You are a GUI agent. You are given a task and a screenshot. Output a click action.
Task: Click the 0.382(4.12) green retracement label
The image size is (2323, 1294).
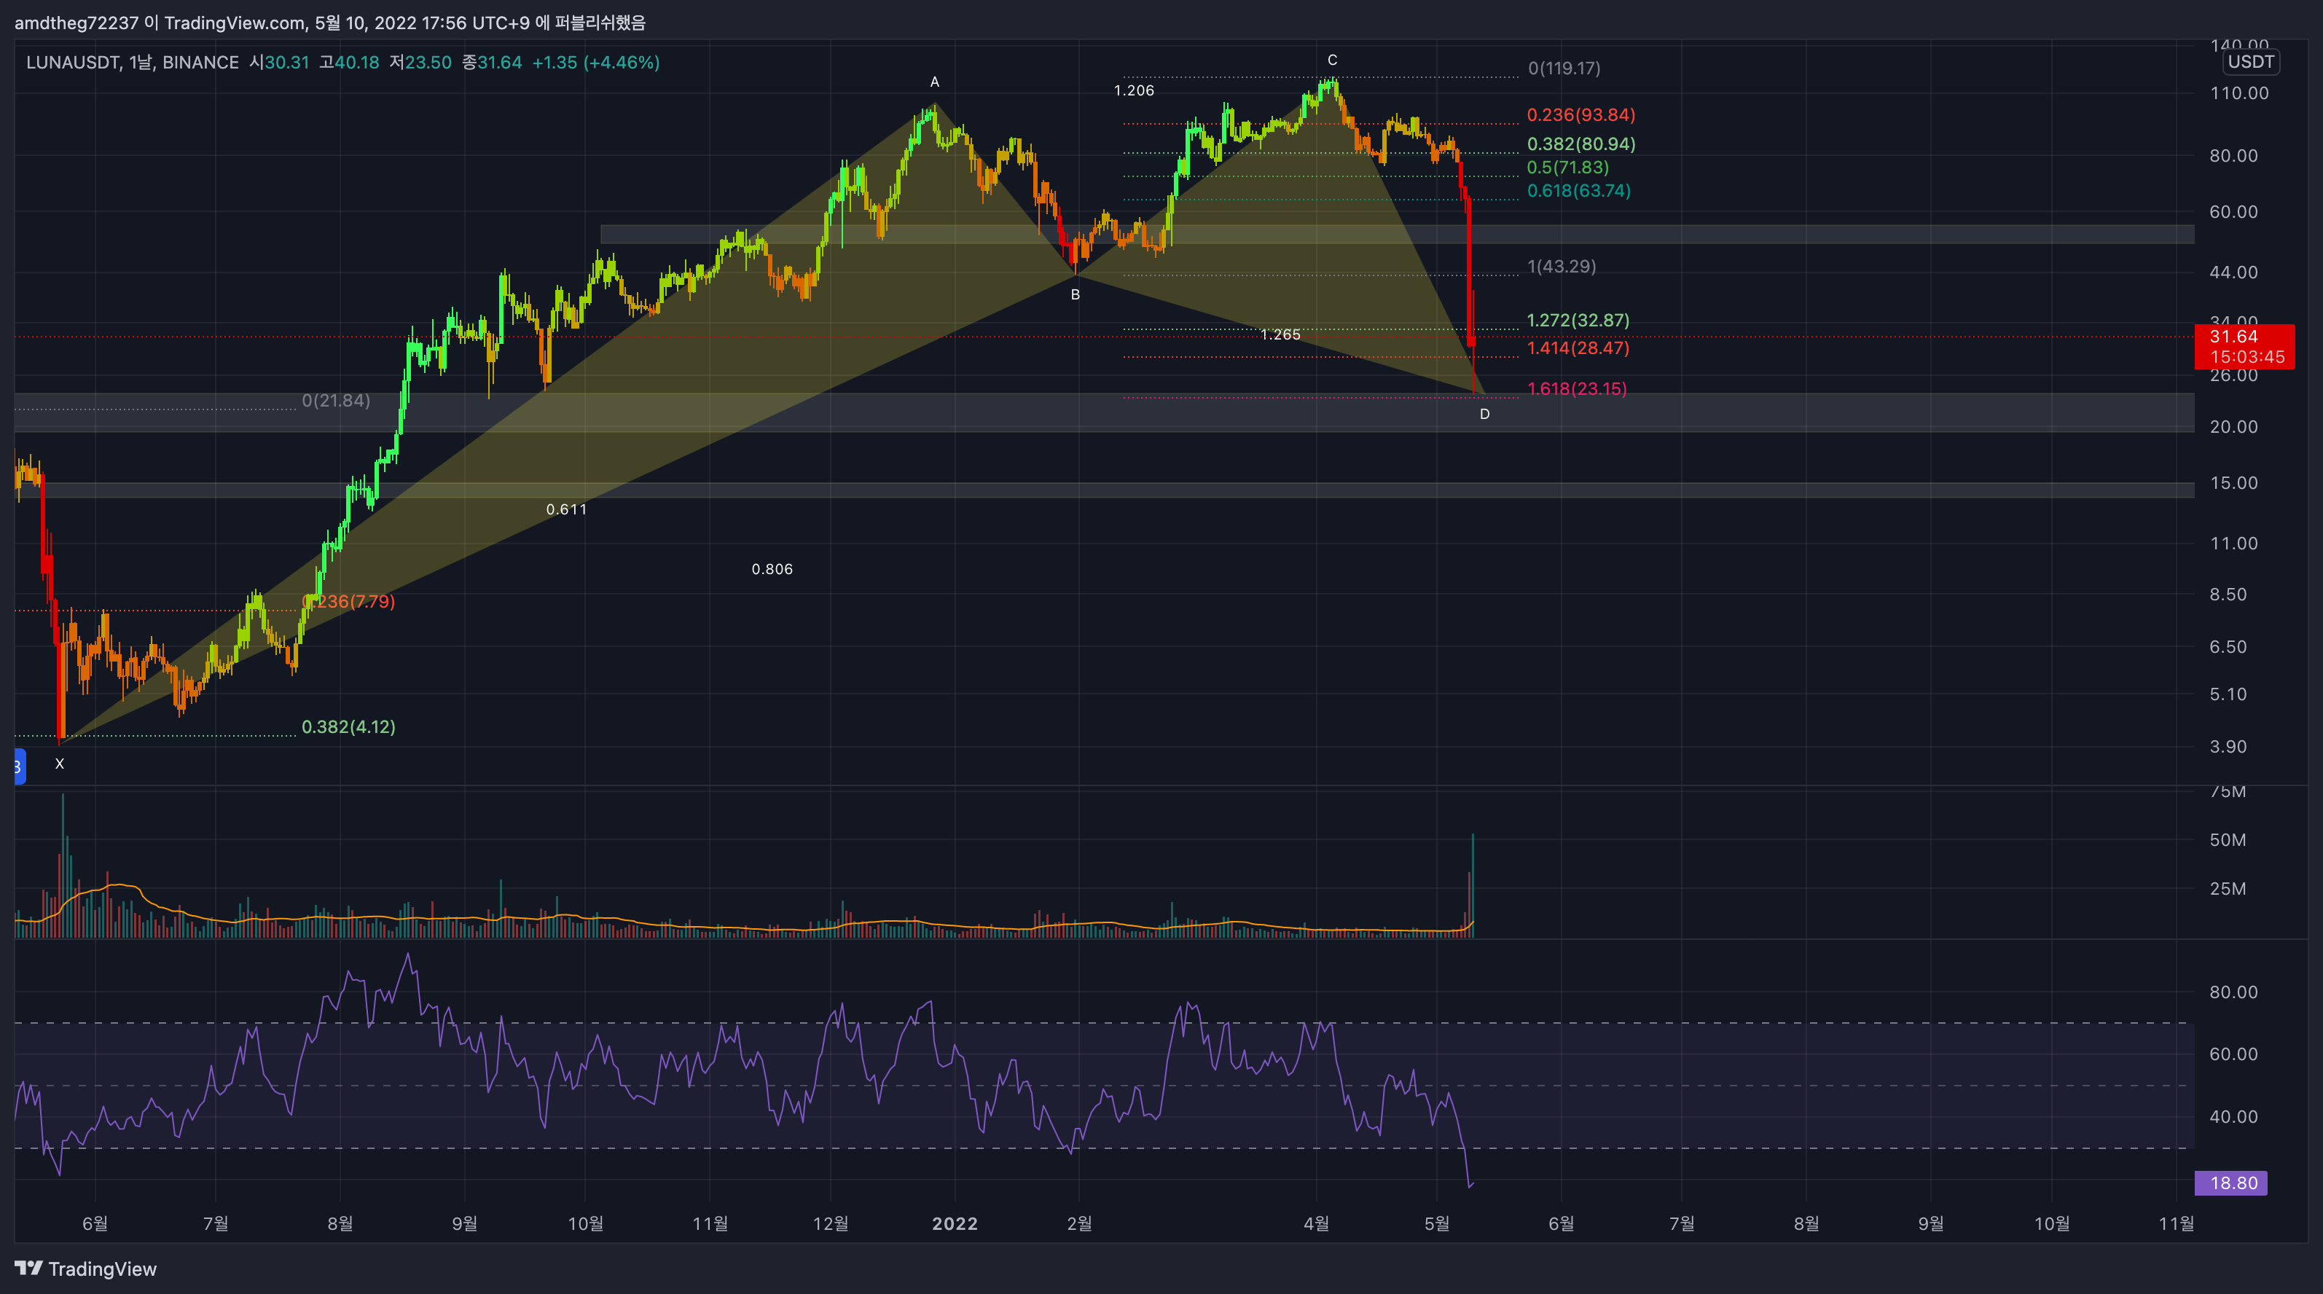pyautogui.click(x=348, y=727)
